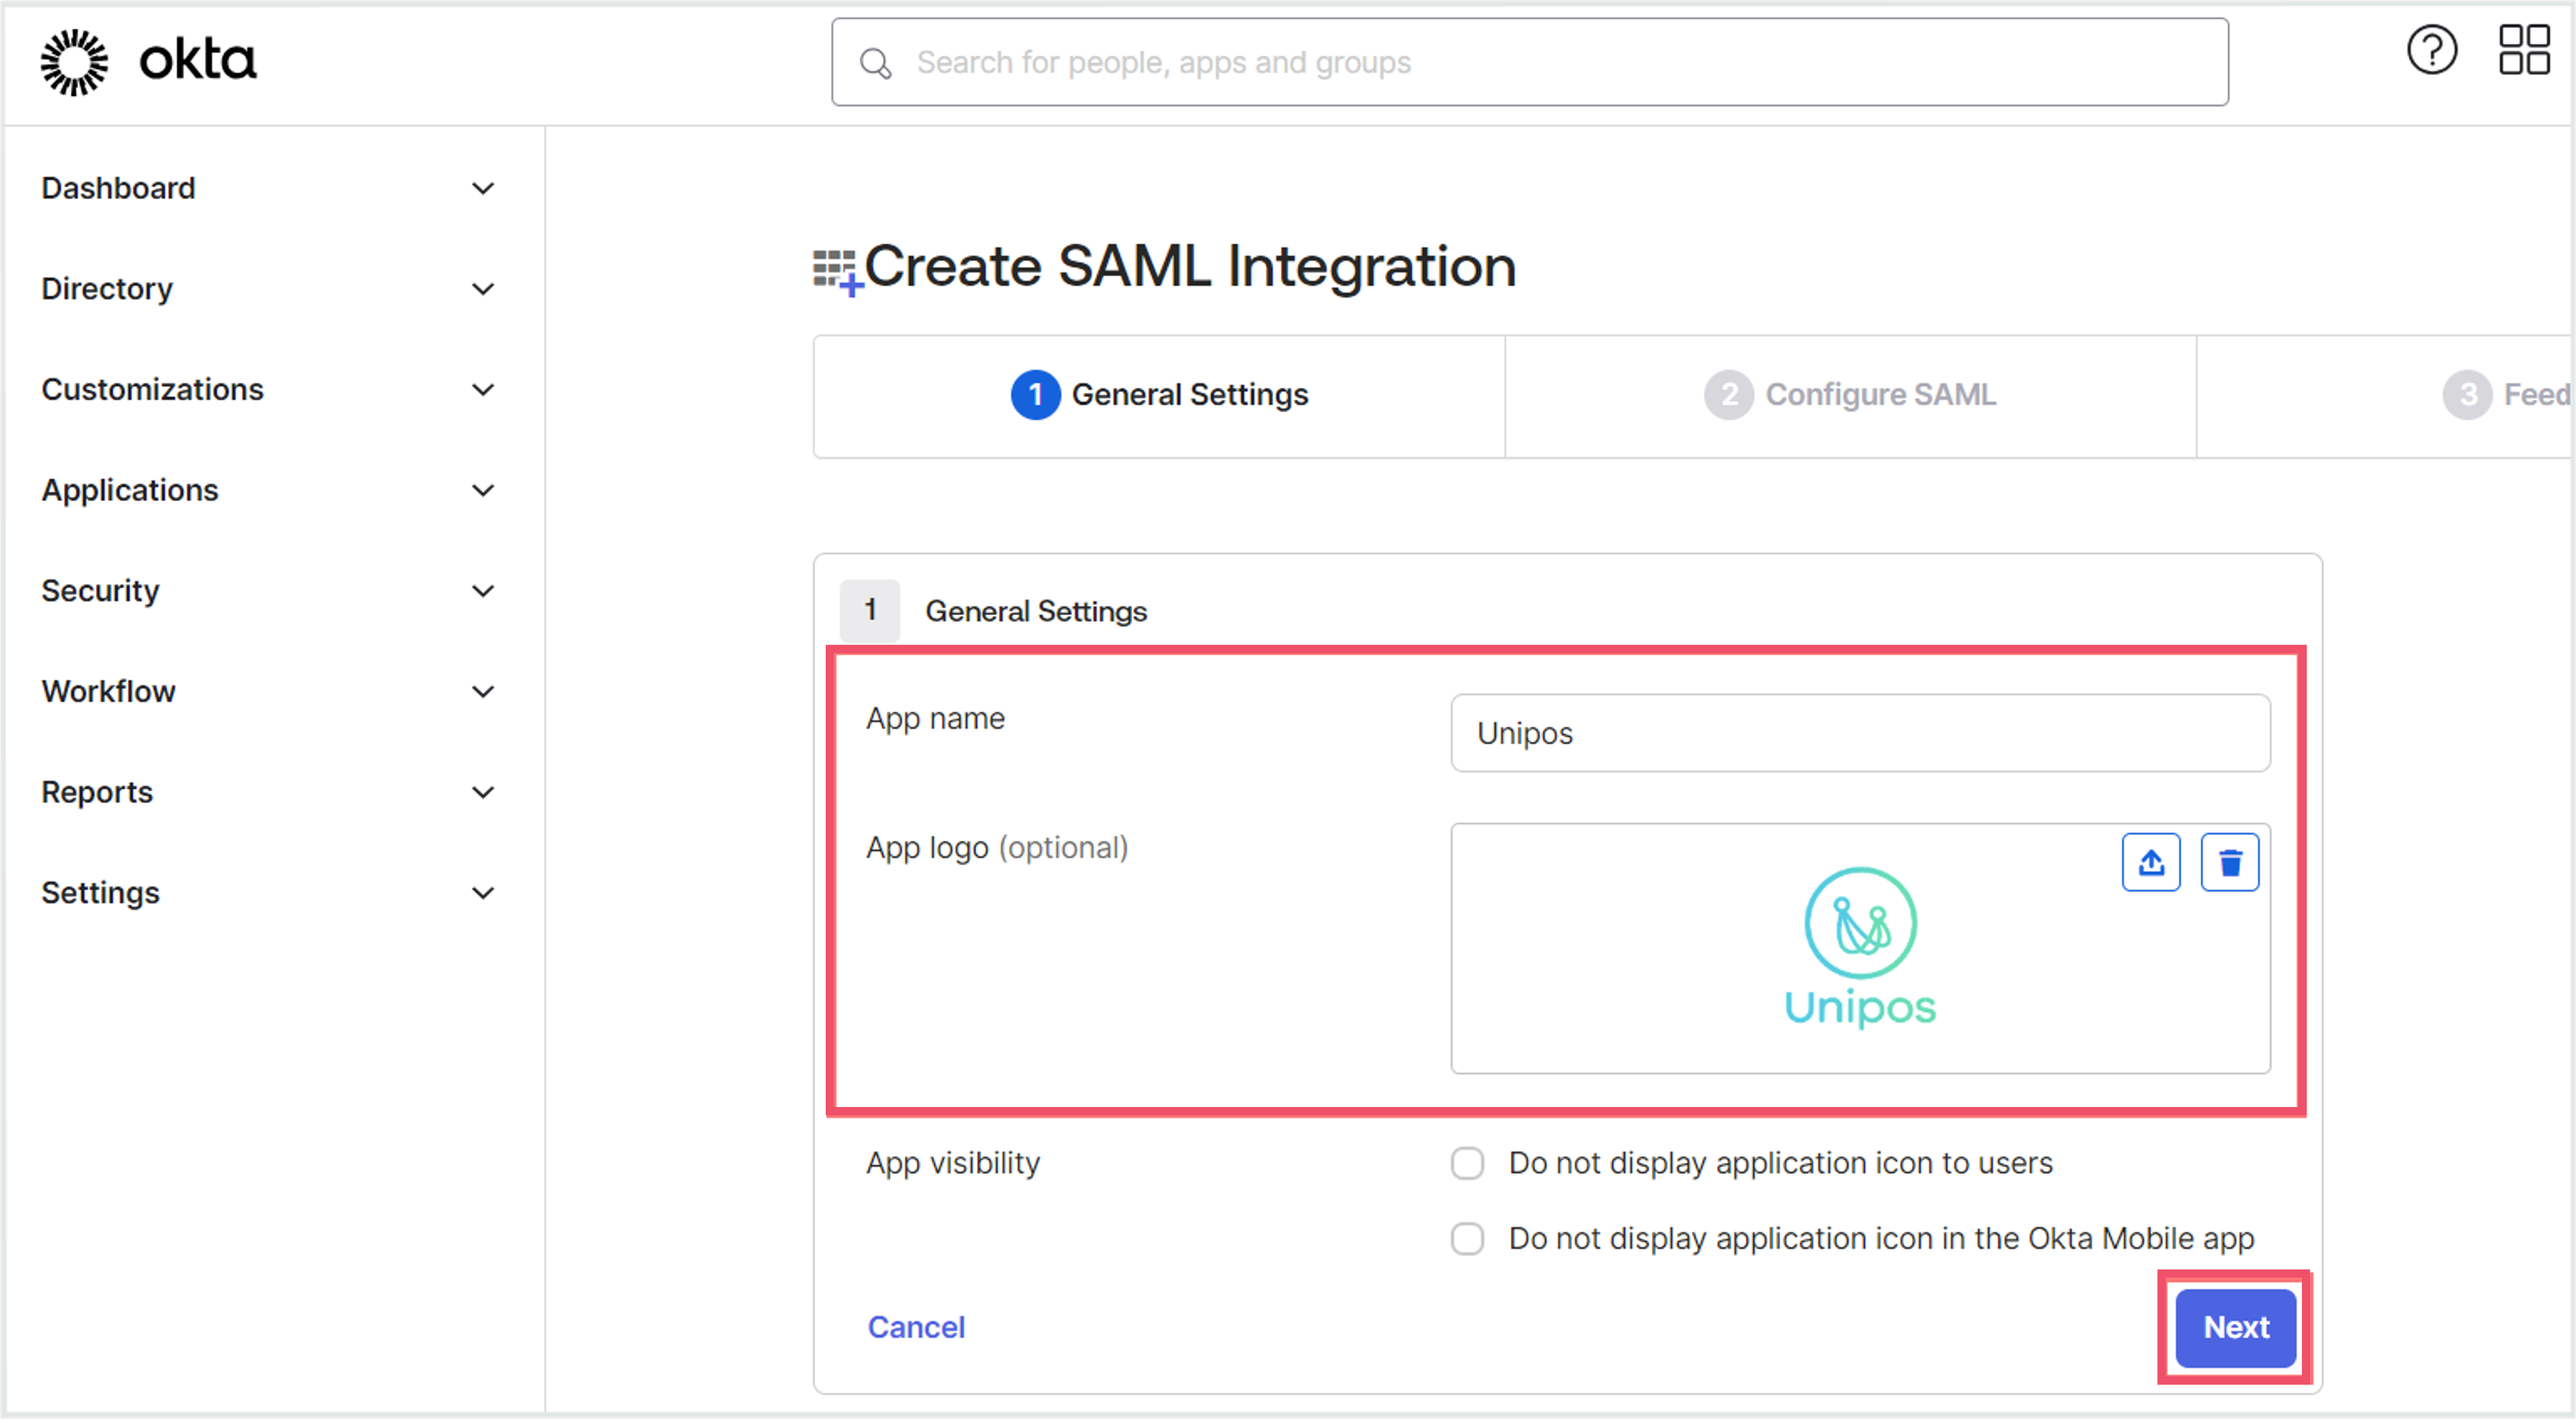Expand the Security chevron
The width and height of the screenshot is (2576, 1419).
(483, 591)
